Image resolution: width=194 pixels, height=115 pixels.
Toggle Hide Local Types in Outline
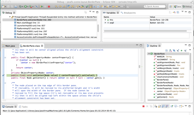click(x=185, y=51)
